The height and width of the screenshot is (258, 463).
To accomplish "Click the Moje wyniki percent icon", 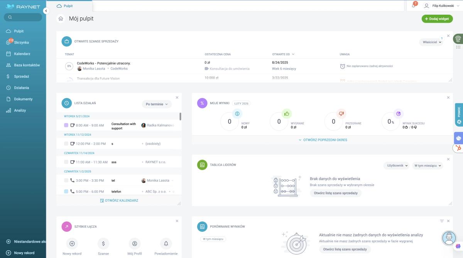I will (x=202, y=103).
